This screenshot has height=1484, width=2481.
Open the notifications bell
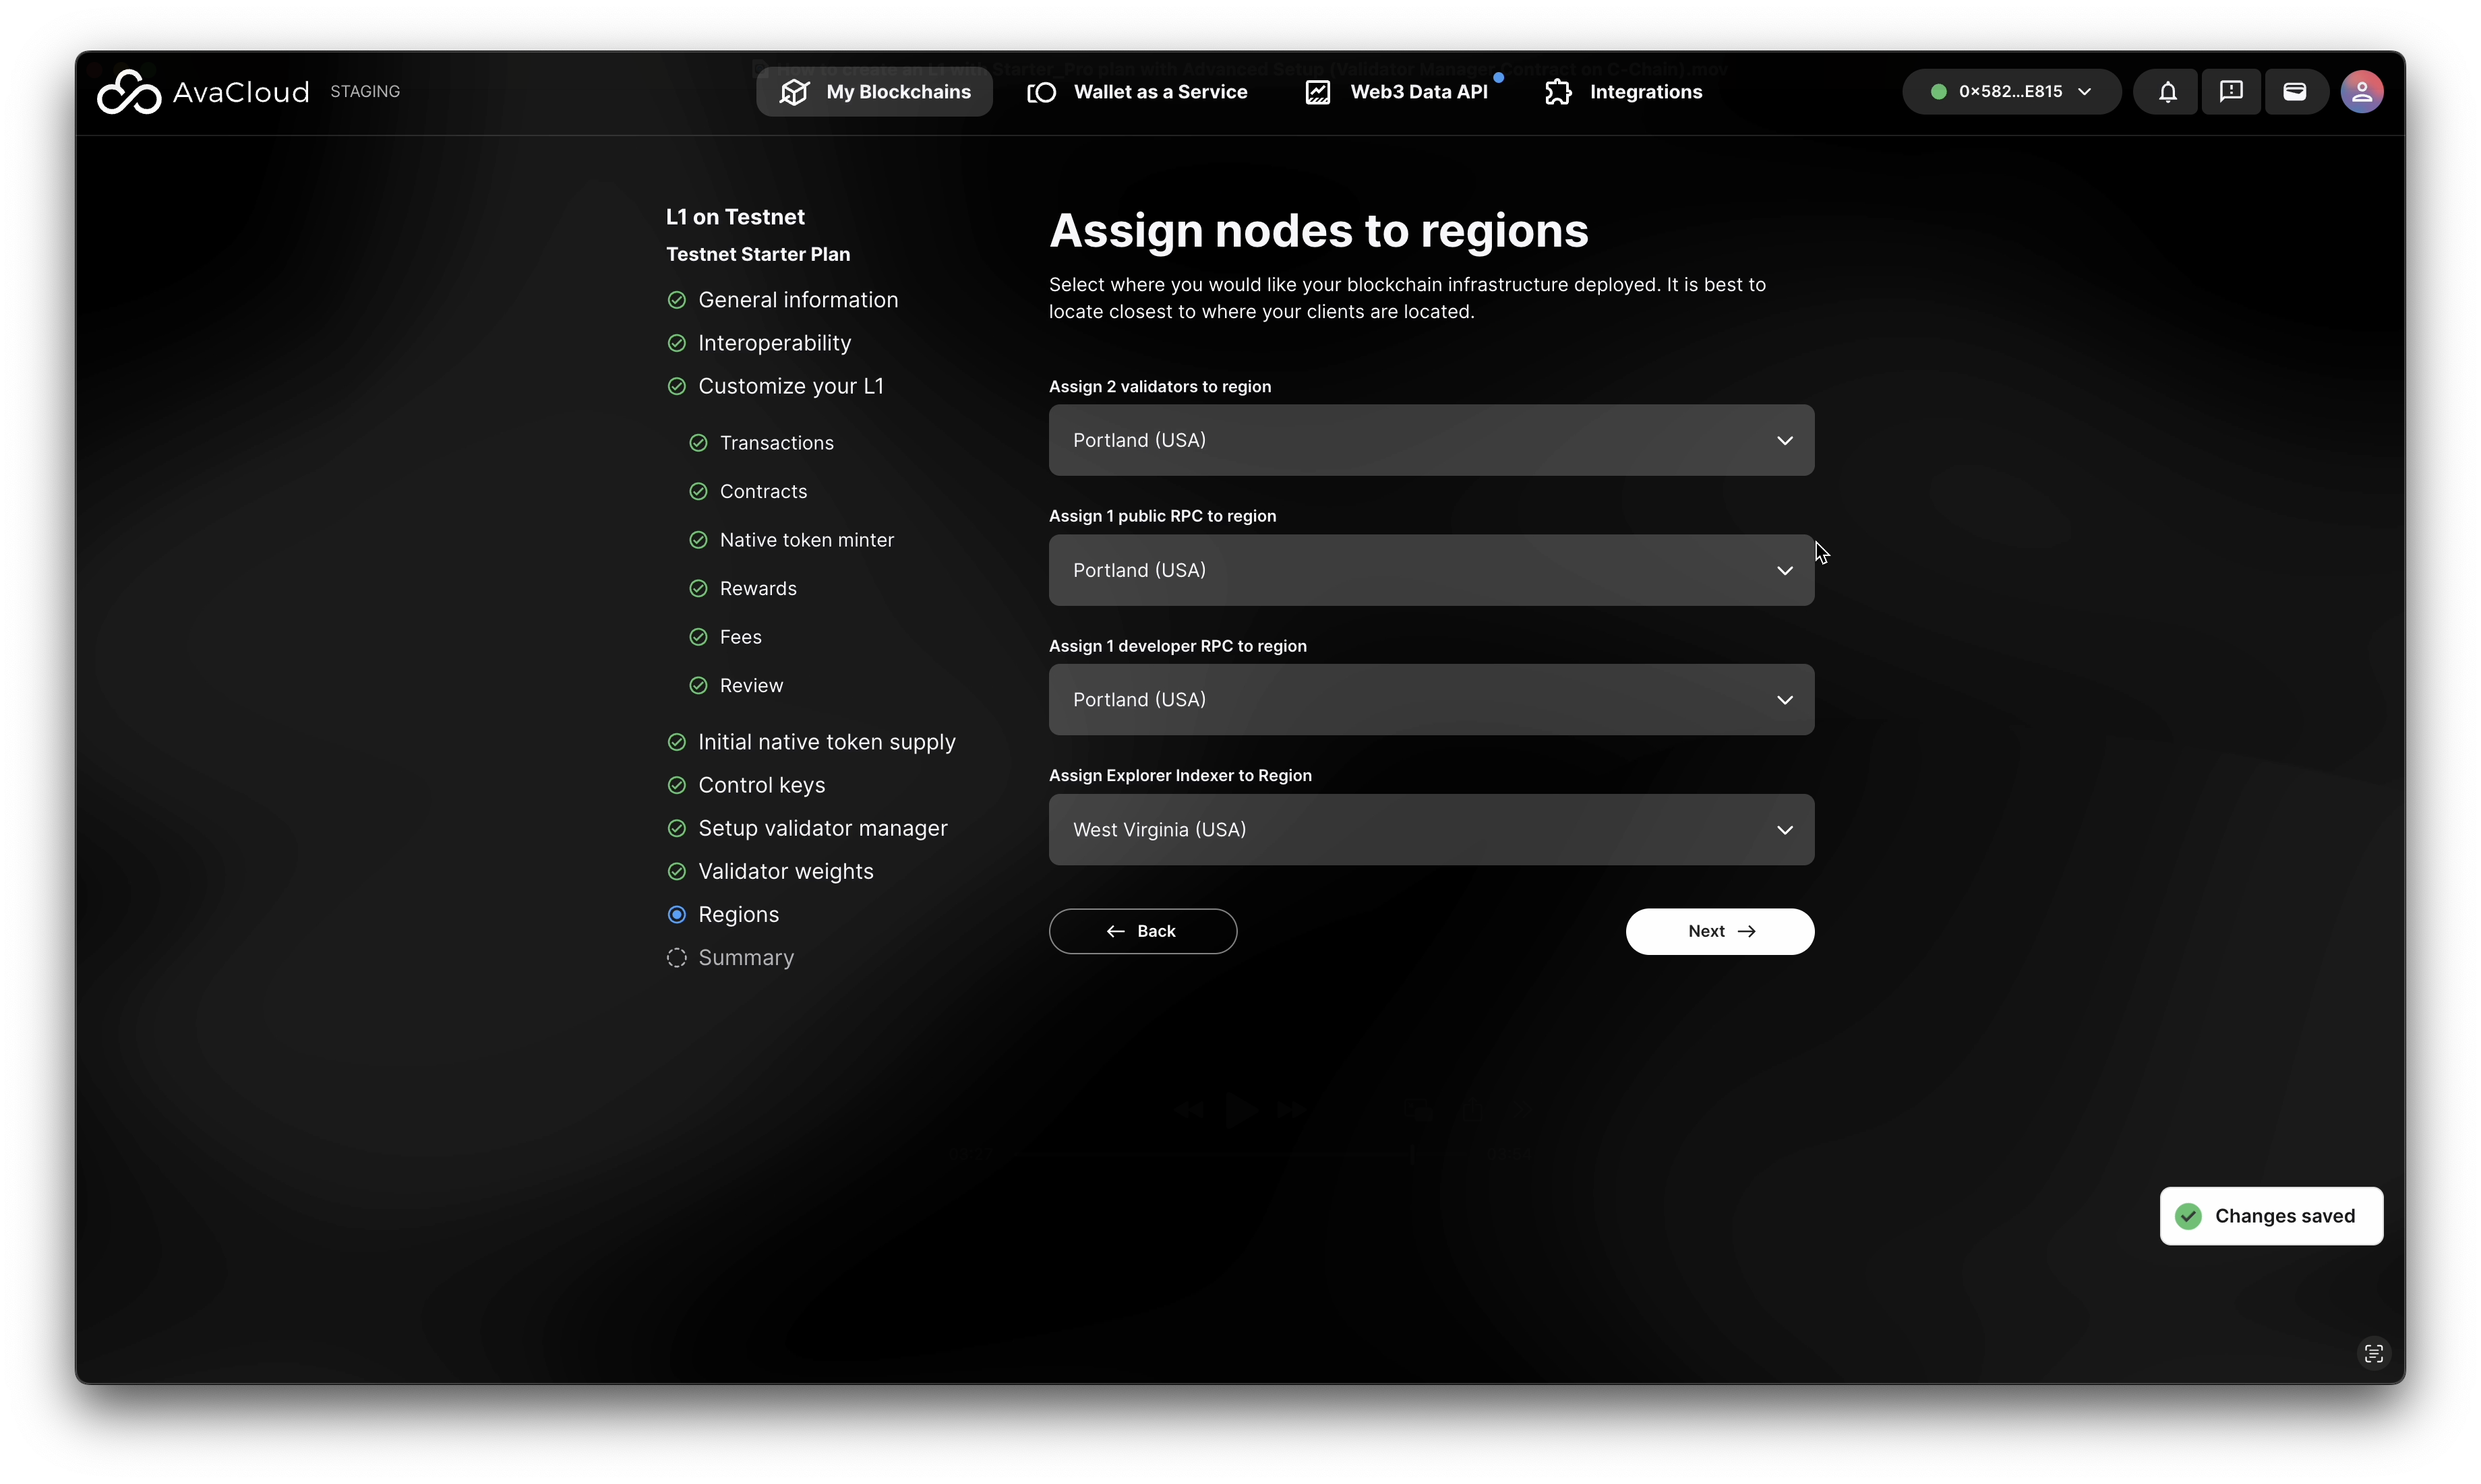2167,92
